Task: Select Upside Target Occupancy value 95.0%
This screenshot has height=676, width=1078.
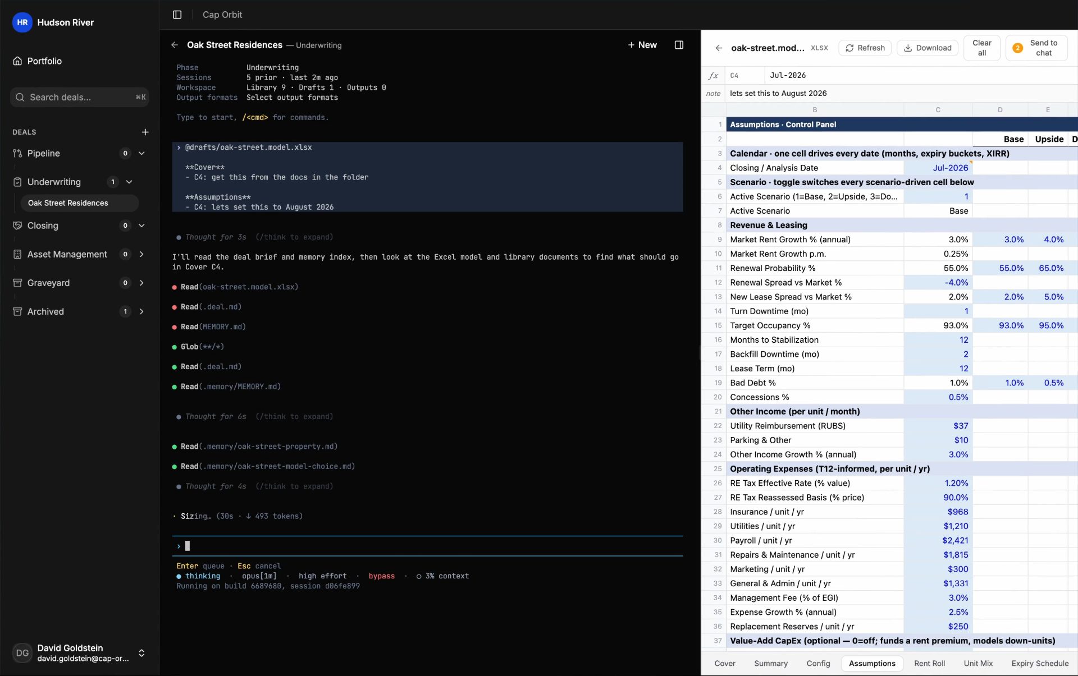Action: [x=1048, y=325]
